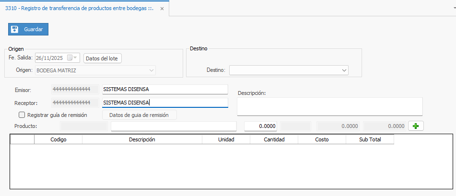Focus the Descripción text area
Viewport: 456px width, 196px height.
329,106
